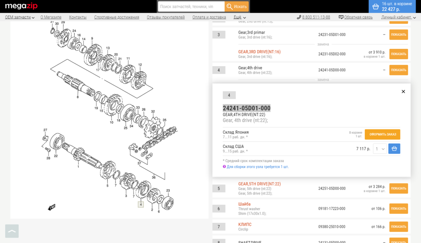Open the О Магазине page
The image size is (421, 243).
pyautogui.click(x=51, y=17)
